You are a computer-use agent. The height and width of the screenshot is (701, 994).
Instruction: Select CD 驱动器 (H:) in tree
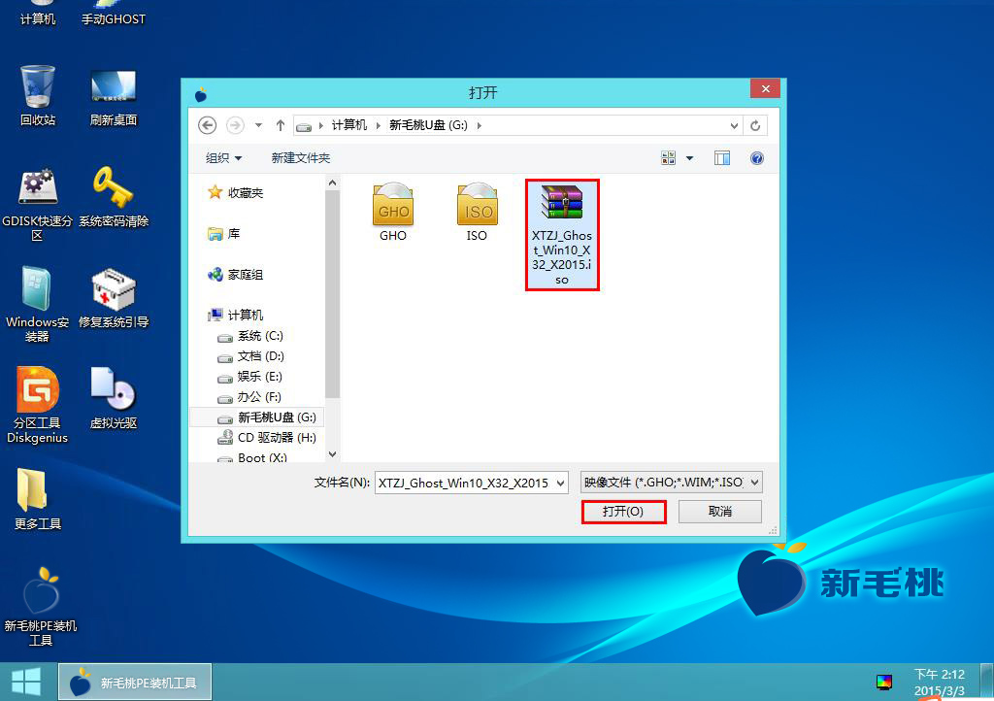point(266,437)
